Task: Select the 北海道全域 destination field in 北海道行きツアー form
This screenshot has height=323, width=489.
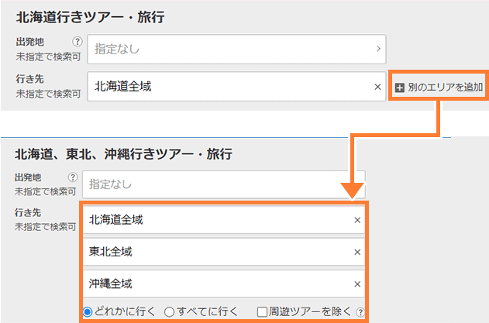Action: (232, 87)
